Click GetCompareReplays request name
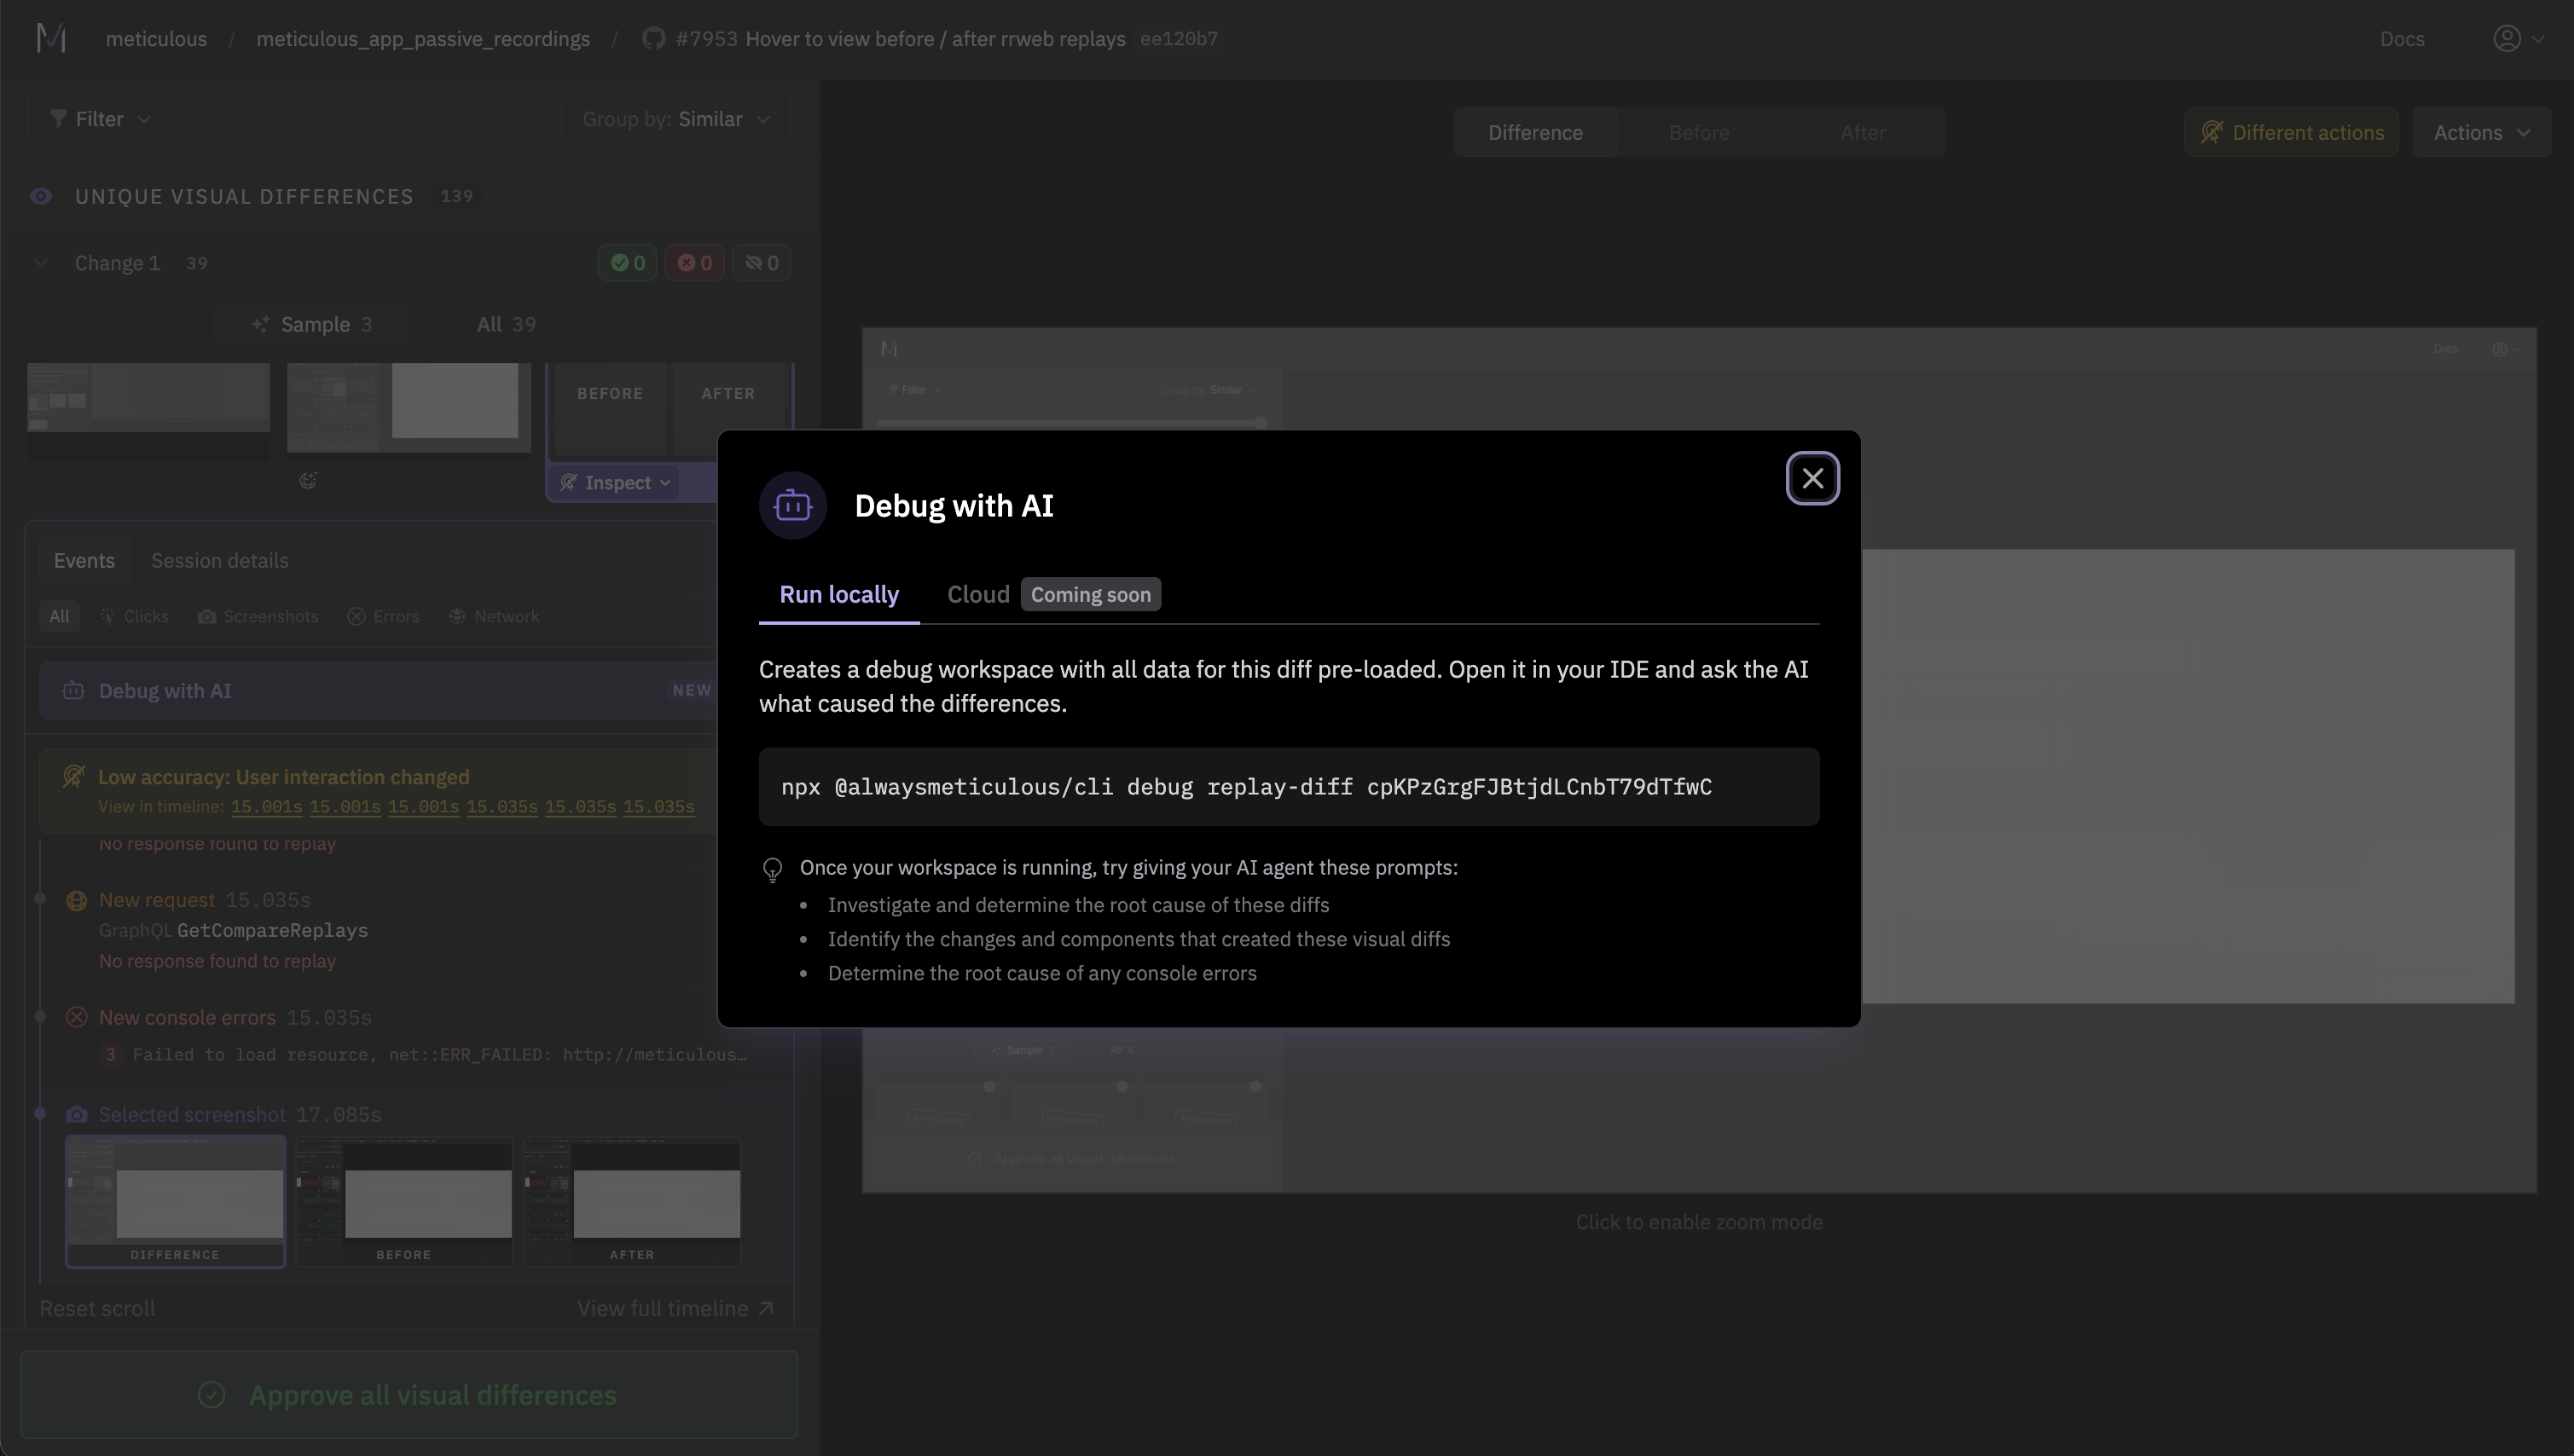The image size is (2574, 1456). coord(272,931)
